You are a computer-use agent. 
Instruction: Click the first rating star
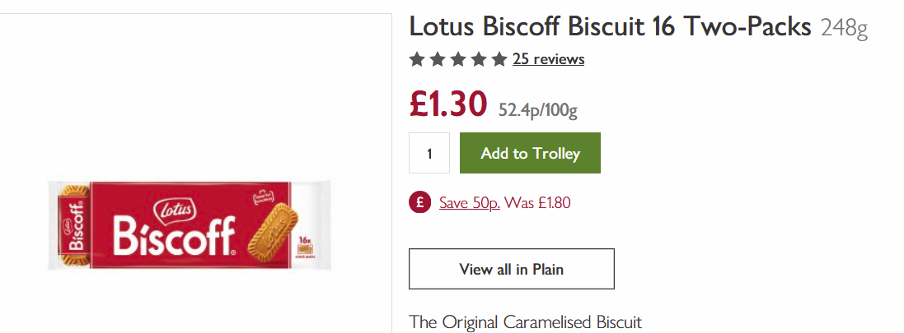pyautogui.click(x=417, y=59)
